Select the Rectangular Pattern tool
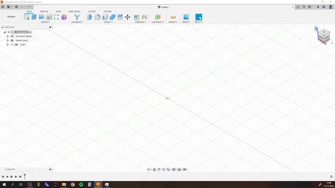This screenshot has width=335, height=188. point(57,17)
